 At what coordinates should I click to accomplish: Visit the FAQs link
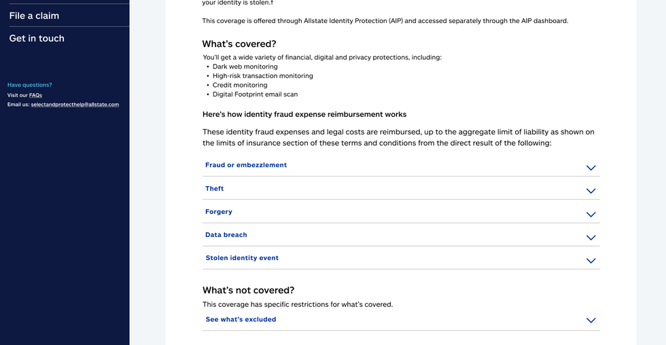35,95
